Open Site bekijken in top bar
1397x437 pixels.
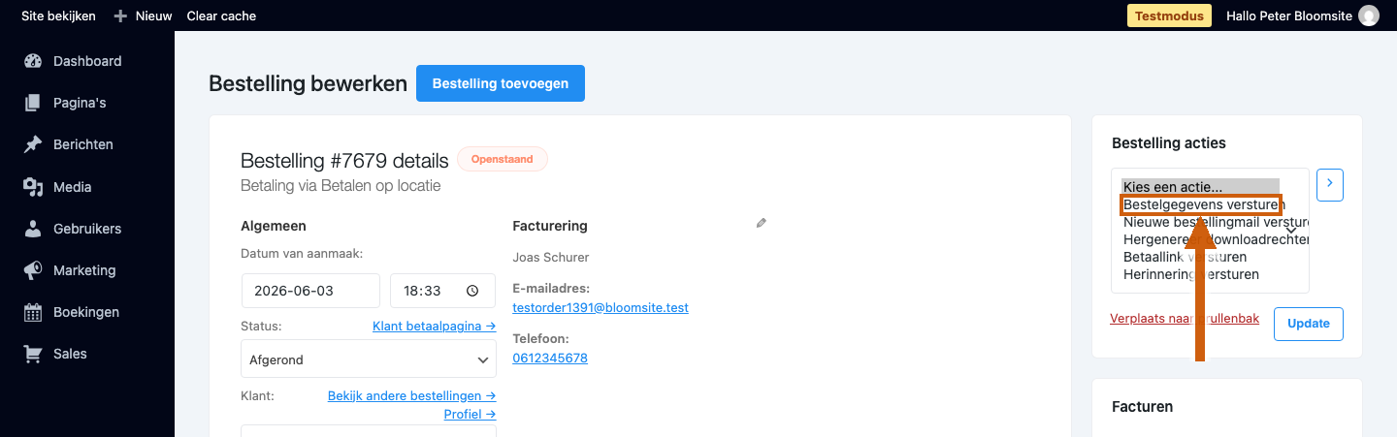(x=59, y=16)
